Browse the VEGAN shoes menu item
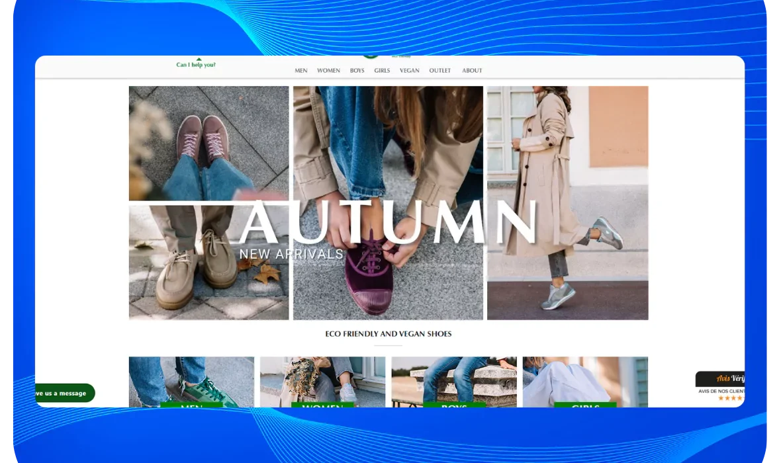This screenshot has width=781, height=463. [409, 71]
